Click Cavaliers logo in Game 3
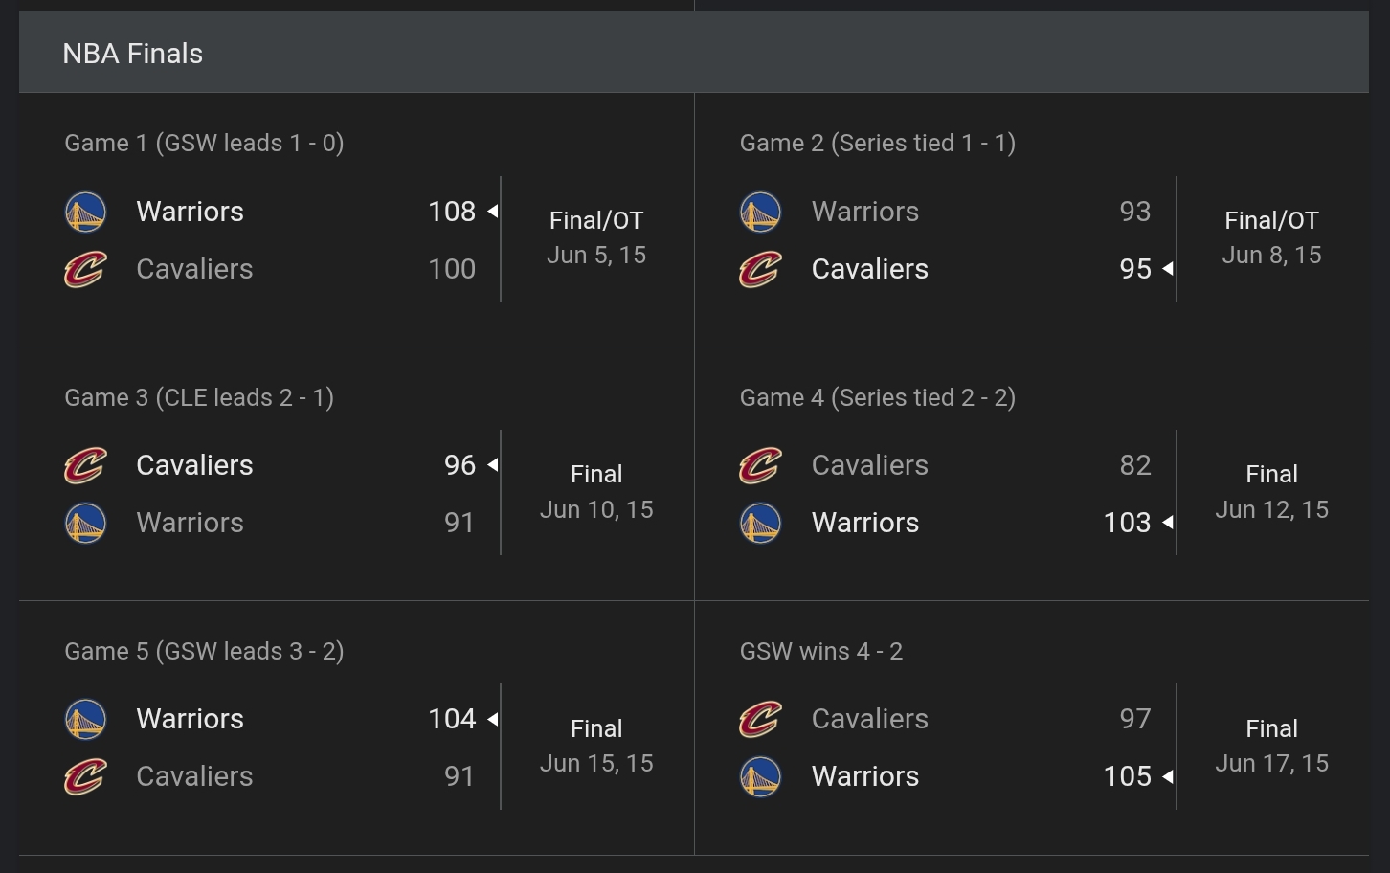1390x873 pixels. [85, 465]
